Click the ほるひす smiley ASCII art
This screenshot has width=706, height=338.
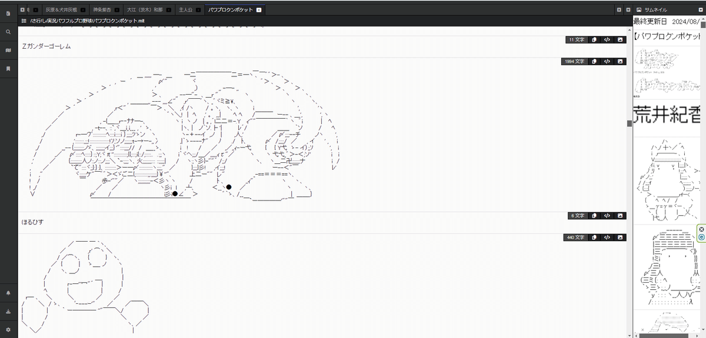(85, 287)
